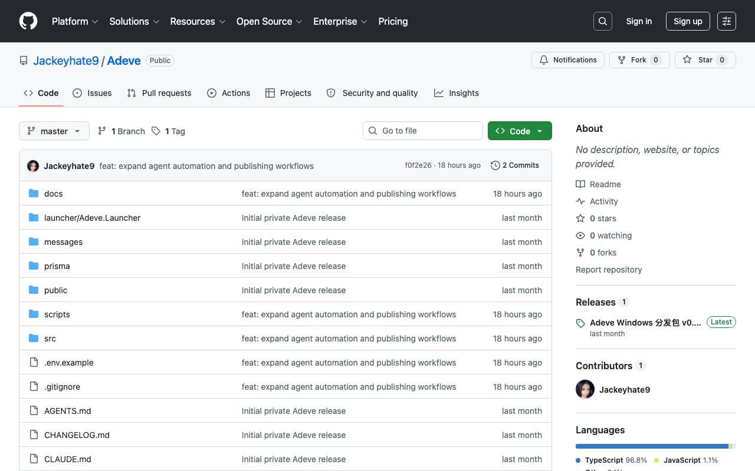Click the fork icon next to 0 forks
This screenshot has width=755, height=471.
pyautogui.click(x=580, y=253)
